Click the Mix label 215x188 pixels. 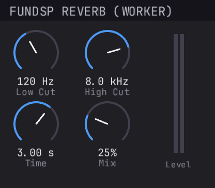[108, 163]
